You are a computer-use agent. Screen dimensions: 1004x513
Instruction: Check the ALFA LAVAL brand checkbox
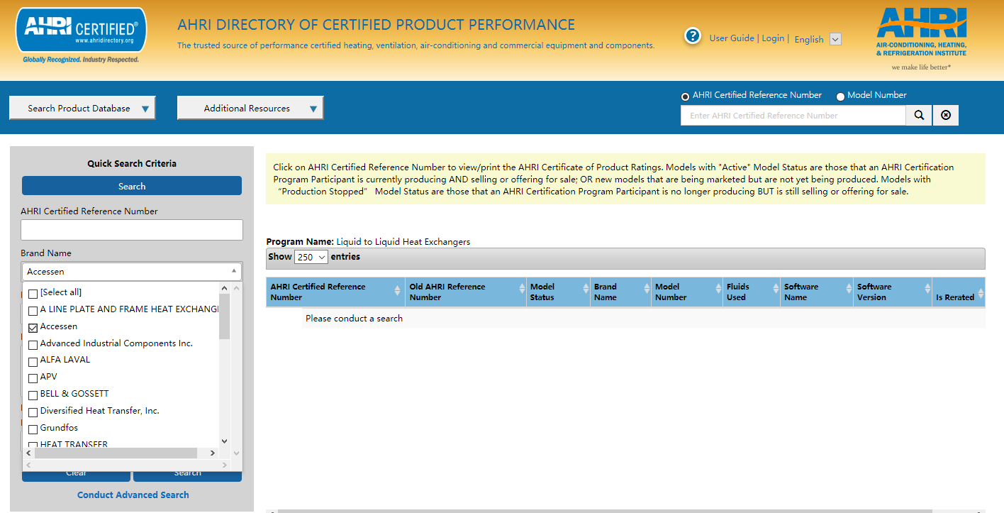tap(33, 361)
